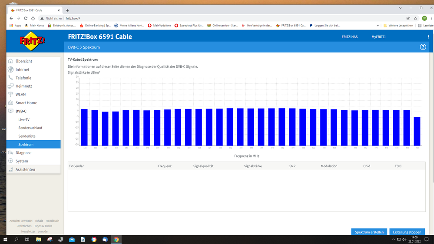Screen dimensions: 434x244
Task: Click the FRITZ! logo
Action: [x=32, y=41]
